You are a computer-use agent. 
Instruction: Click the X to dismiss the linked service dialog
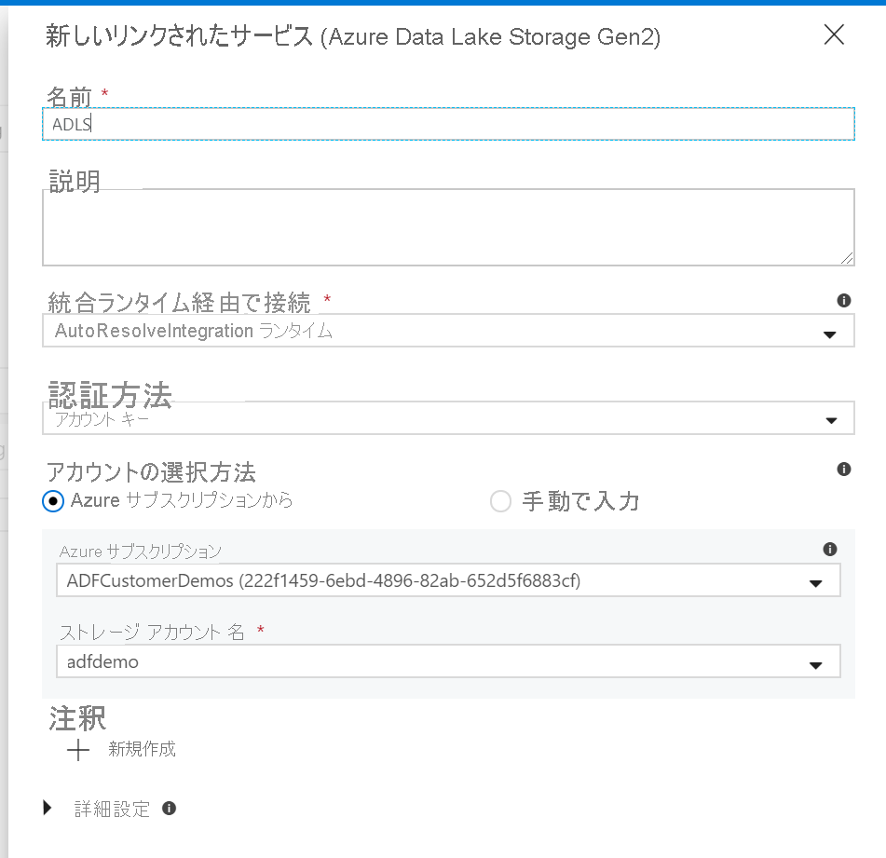pyautogui.click(x=834, y=35)
